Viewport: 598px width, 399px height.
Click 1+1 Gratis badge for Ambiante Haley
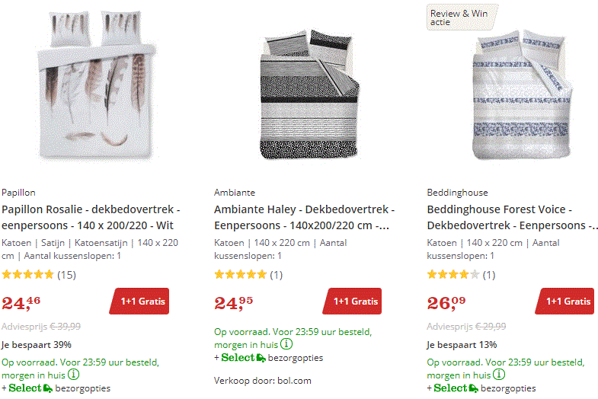point(354,301)
